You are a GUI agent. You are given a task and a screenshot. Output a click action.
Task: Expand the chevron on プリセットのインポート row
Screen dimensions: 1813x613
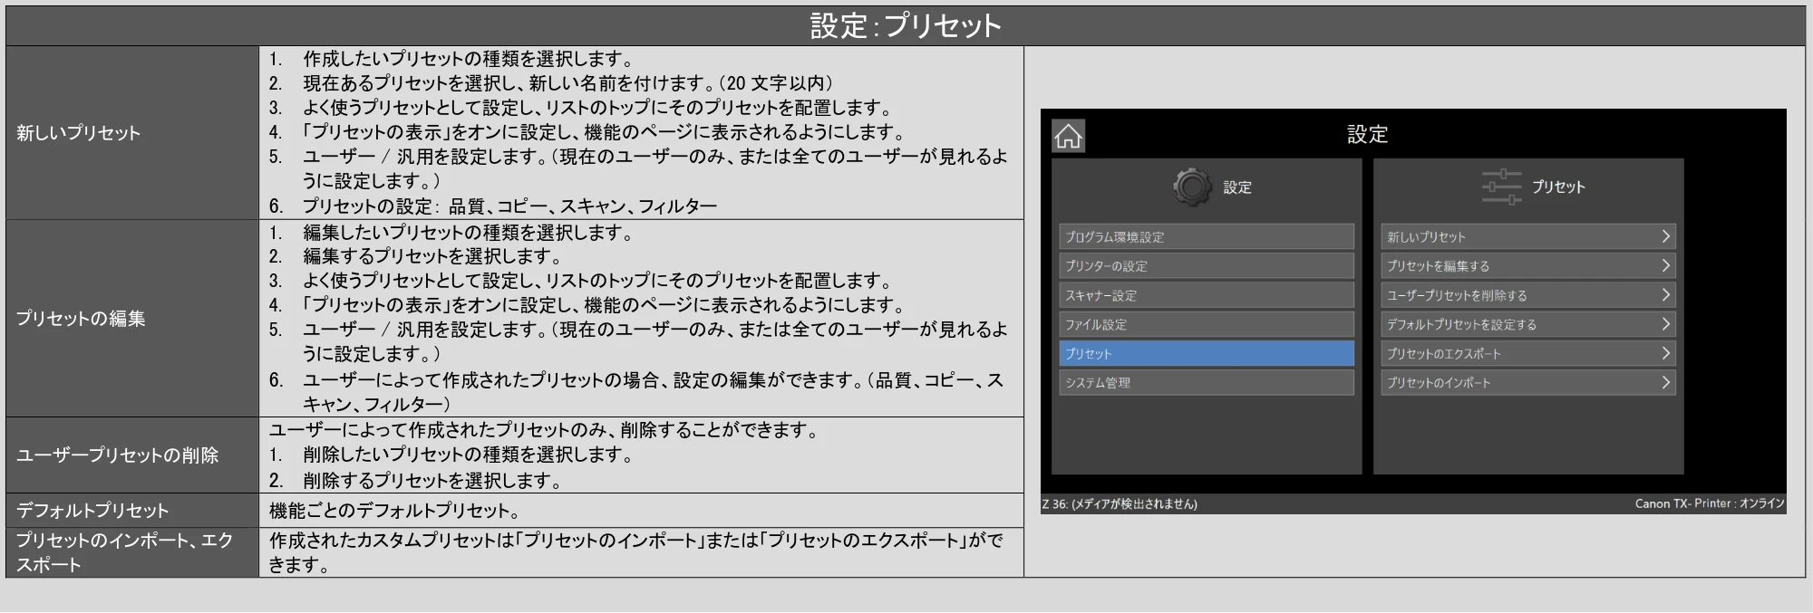1665,381
